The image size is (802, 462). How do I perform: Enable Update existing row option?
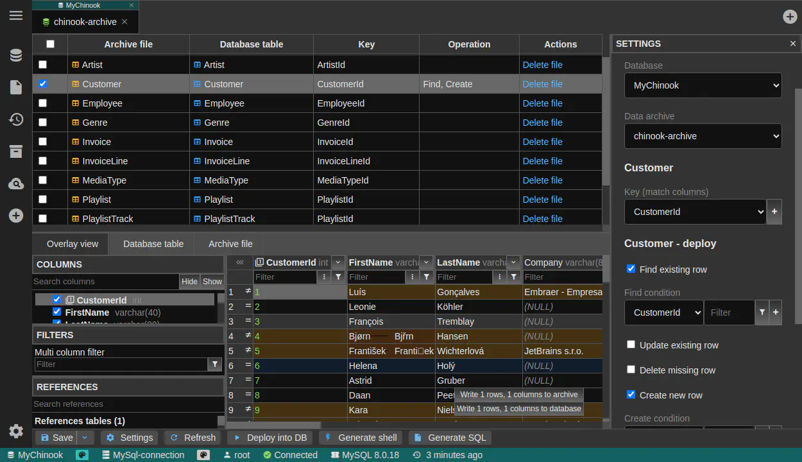coord(631,345)
